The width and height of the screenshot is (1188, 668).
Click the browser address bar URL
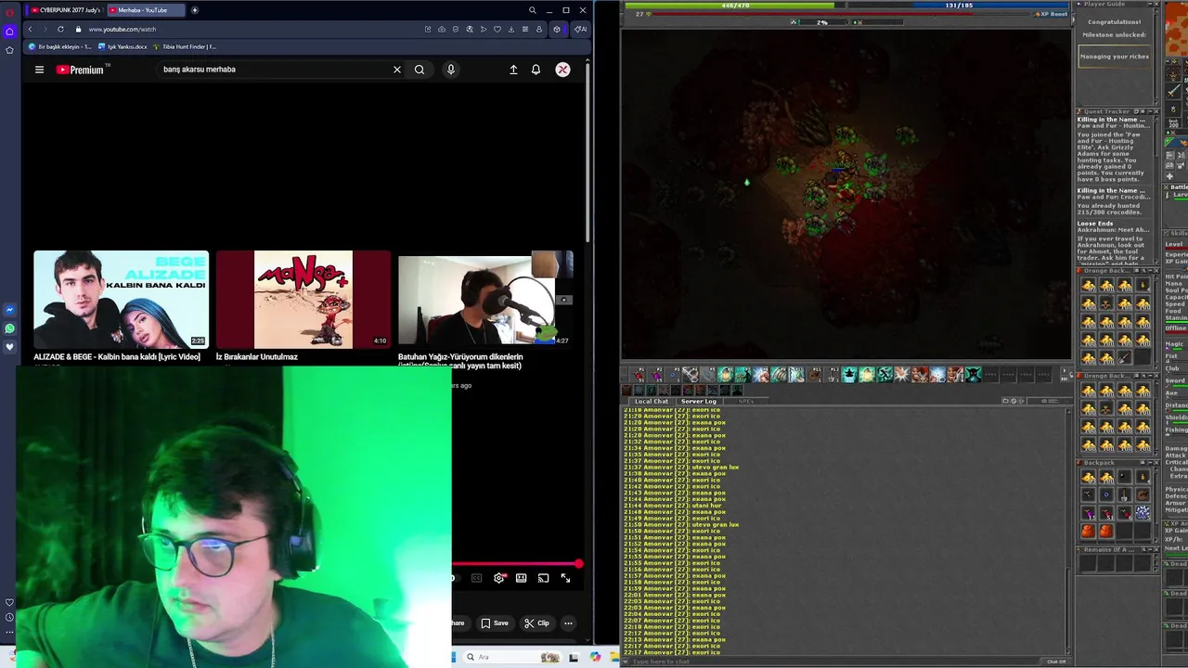(123, 29)
